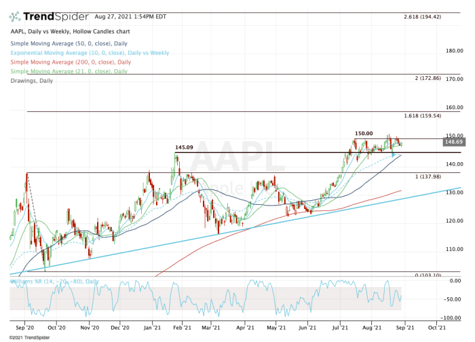The height and width of the screenshot is (342, 475).
Task: Click the 150.00 resistance level annotation
Action: [364, 133]
